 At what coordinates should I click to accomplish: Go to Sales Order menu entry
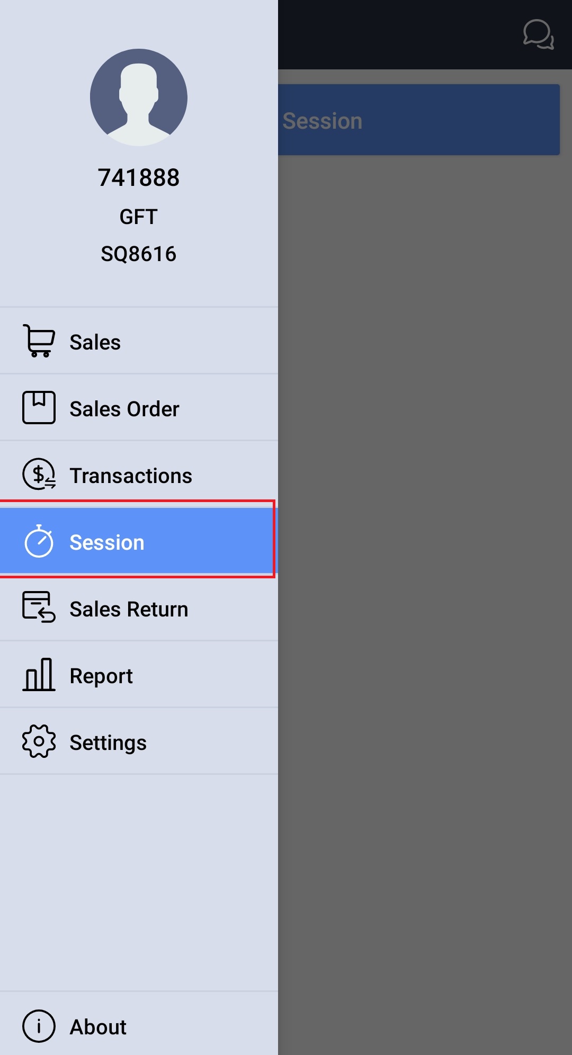(x=124, y=409)
